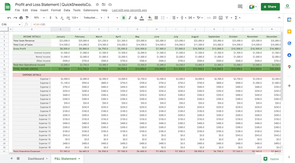
Task: Add a new sheet
Action: click(12, 159)
